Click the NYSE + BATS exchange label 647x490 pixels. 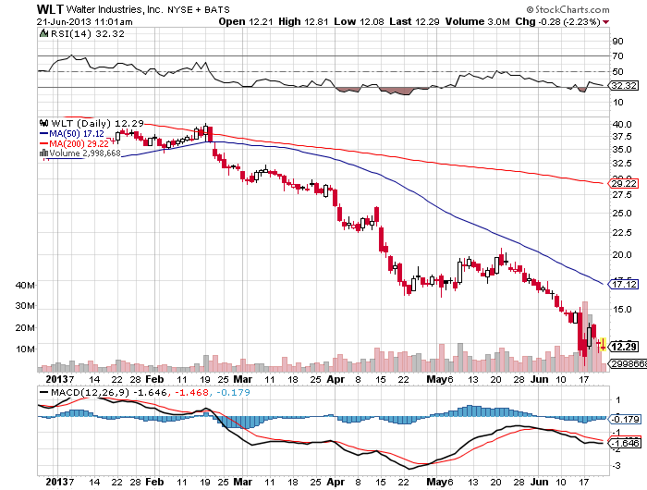coord(199,9)
